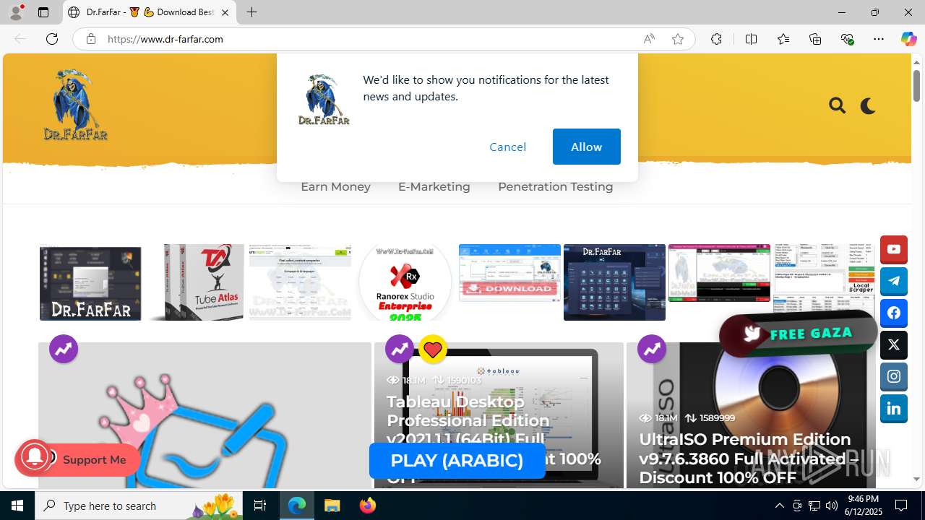Open the site search icon

(x=838, y=106)
